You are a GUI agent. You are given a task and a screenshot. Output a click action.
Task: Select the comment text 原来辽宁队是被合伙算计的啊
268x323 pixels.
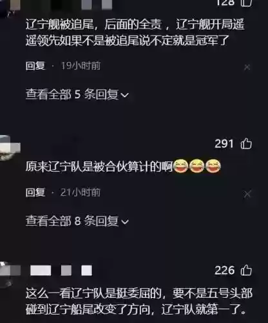pyautogui.click(x=99, y=167)
